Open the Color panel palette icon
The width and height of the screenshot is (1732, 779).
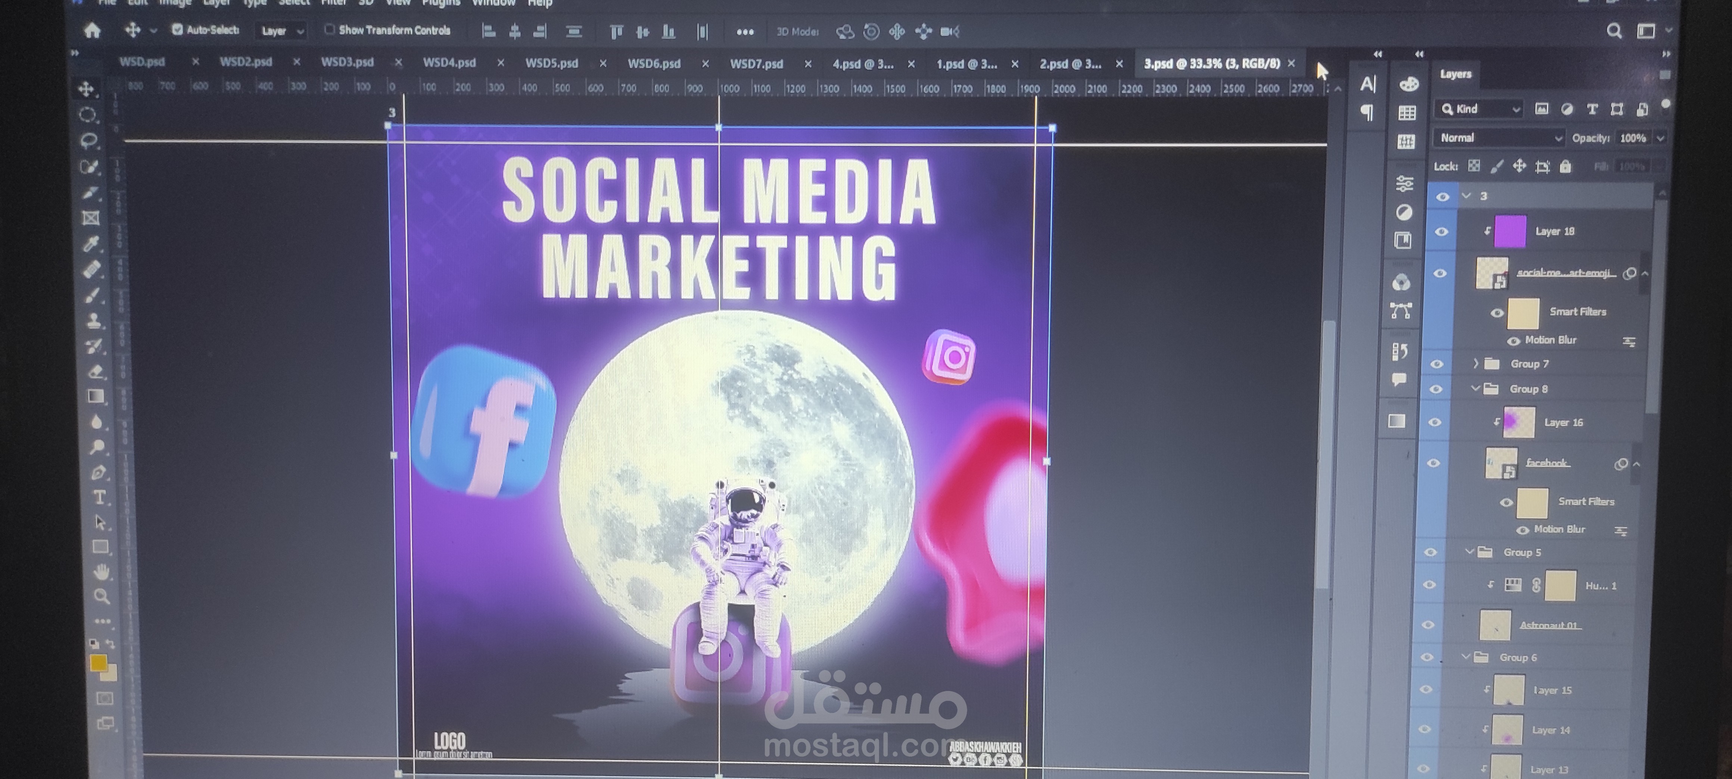pos(1409,84)
